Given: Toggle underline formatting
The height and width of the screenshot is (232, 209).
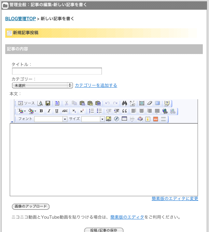Looking at the screenshot, I should (57, 111).
